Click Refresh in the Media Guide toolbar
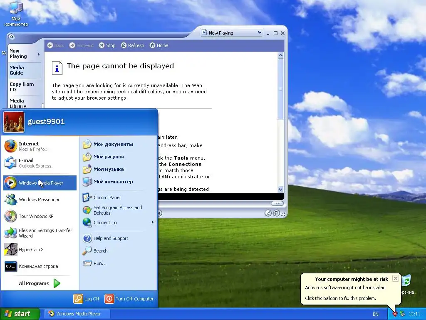This screenshot has width=426, height=320. click(x=133, y=45)
